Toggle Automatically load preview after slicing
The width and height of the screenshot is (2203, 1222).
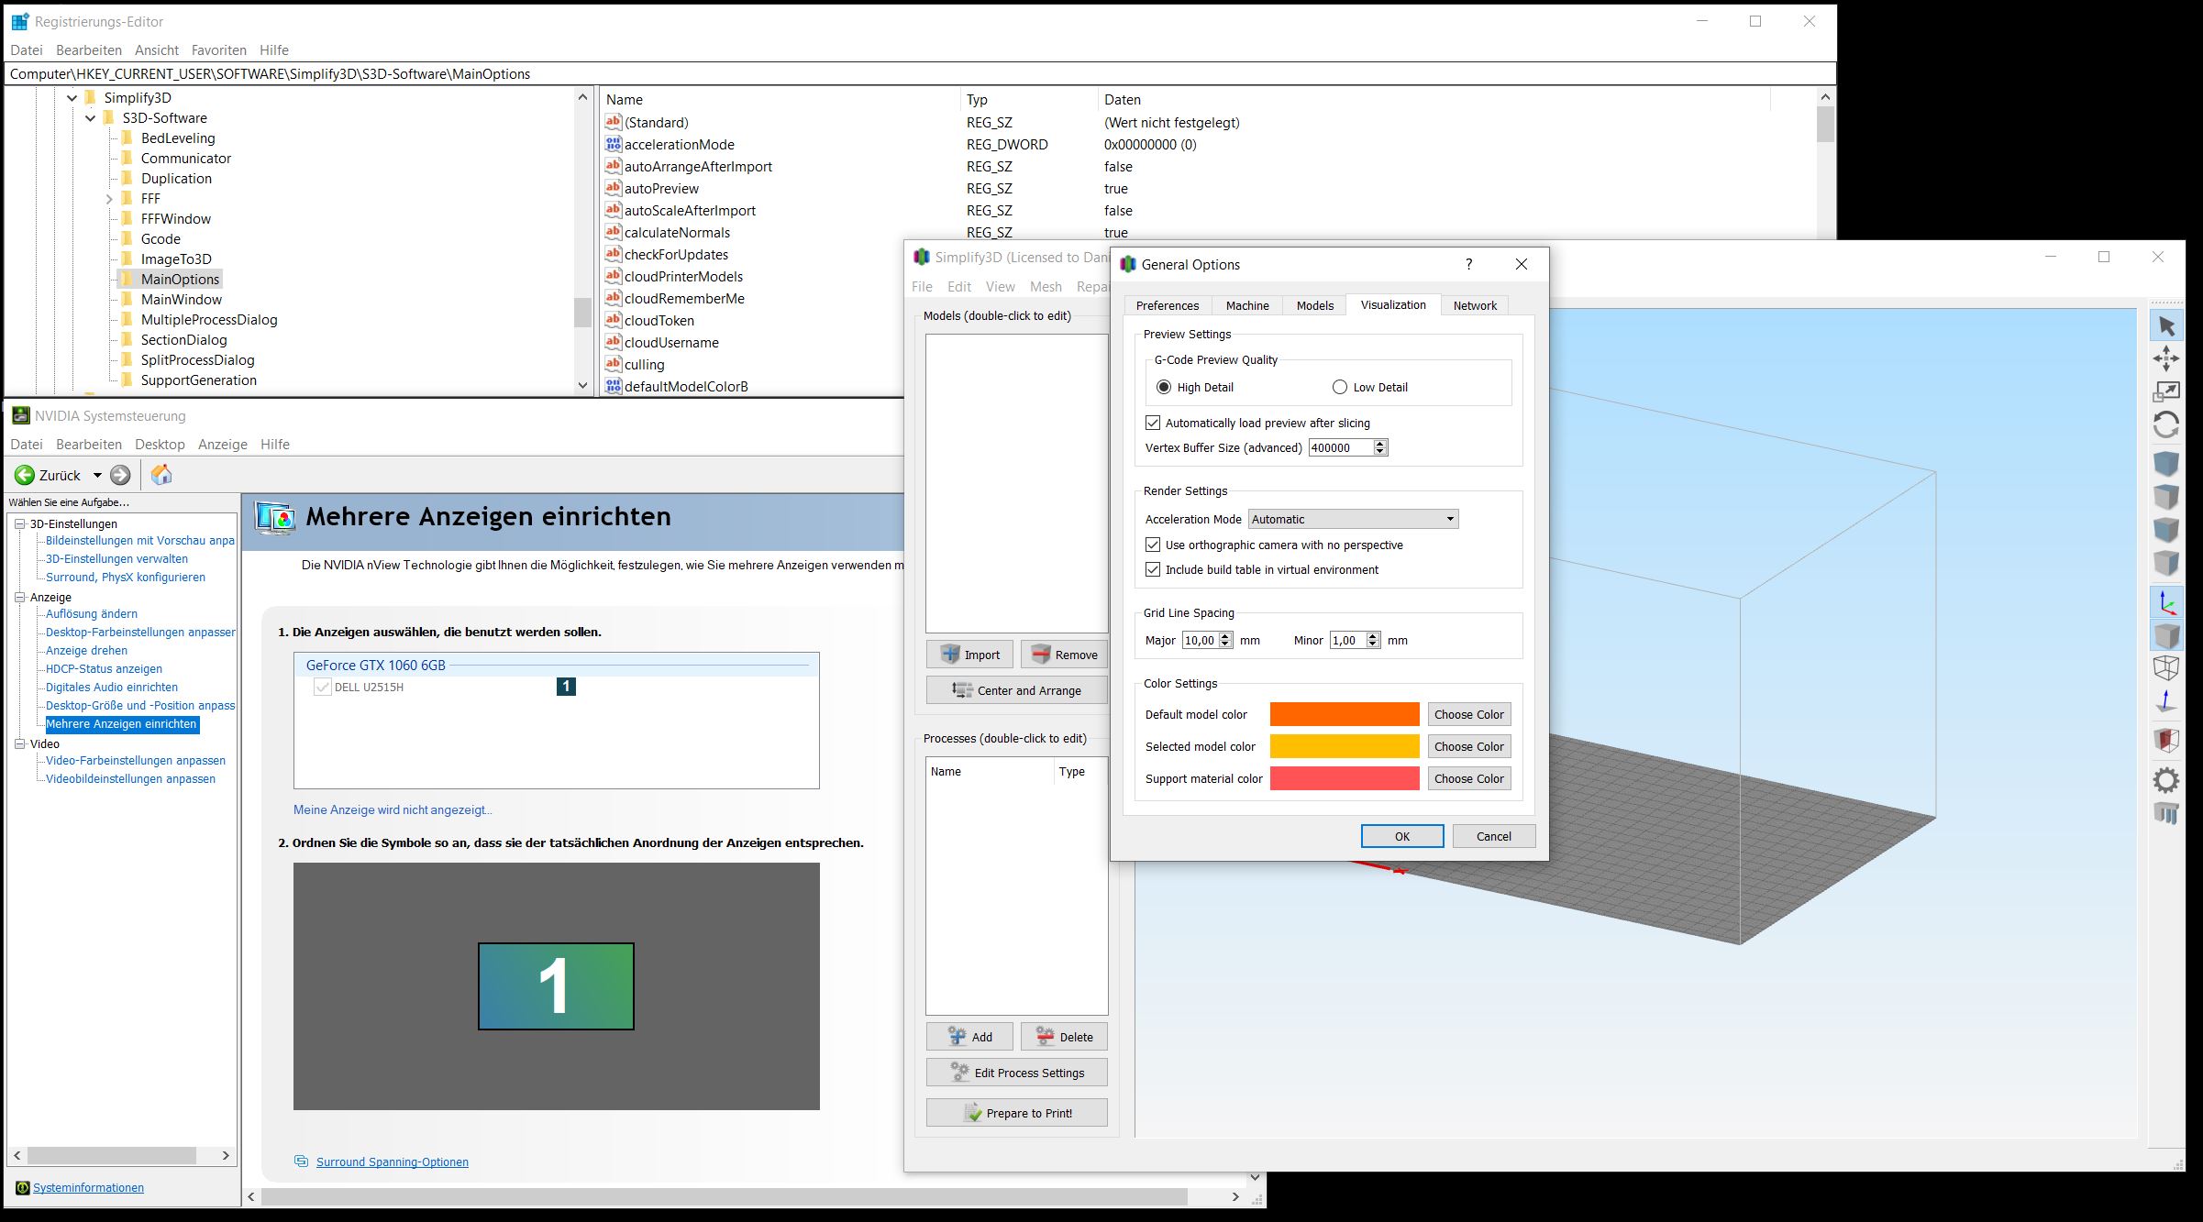(1153, 423)
